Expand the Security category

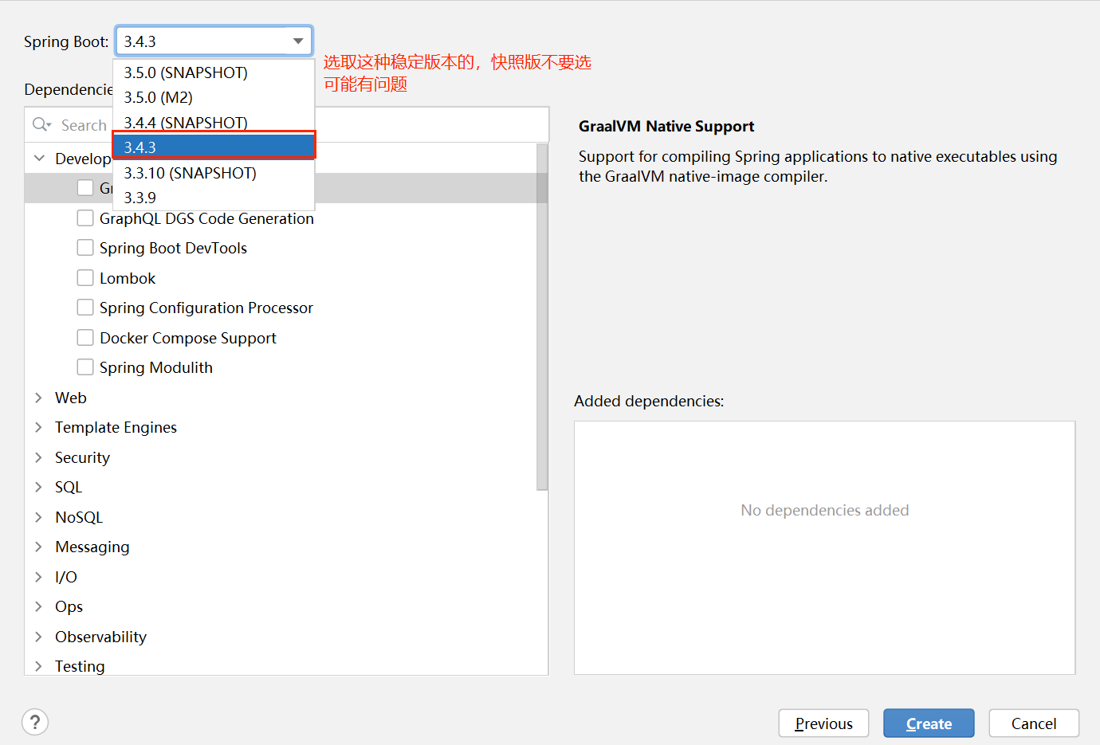[39, 457]
